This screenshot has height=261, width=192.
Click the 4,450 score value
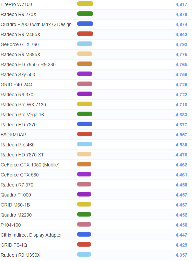(181, 225)
